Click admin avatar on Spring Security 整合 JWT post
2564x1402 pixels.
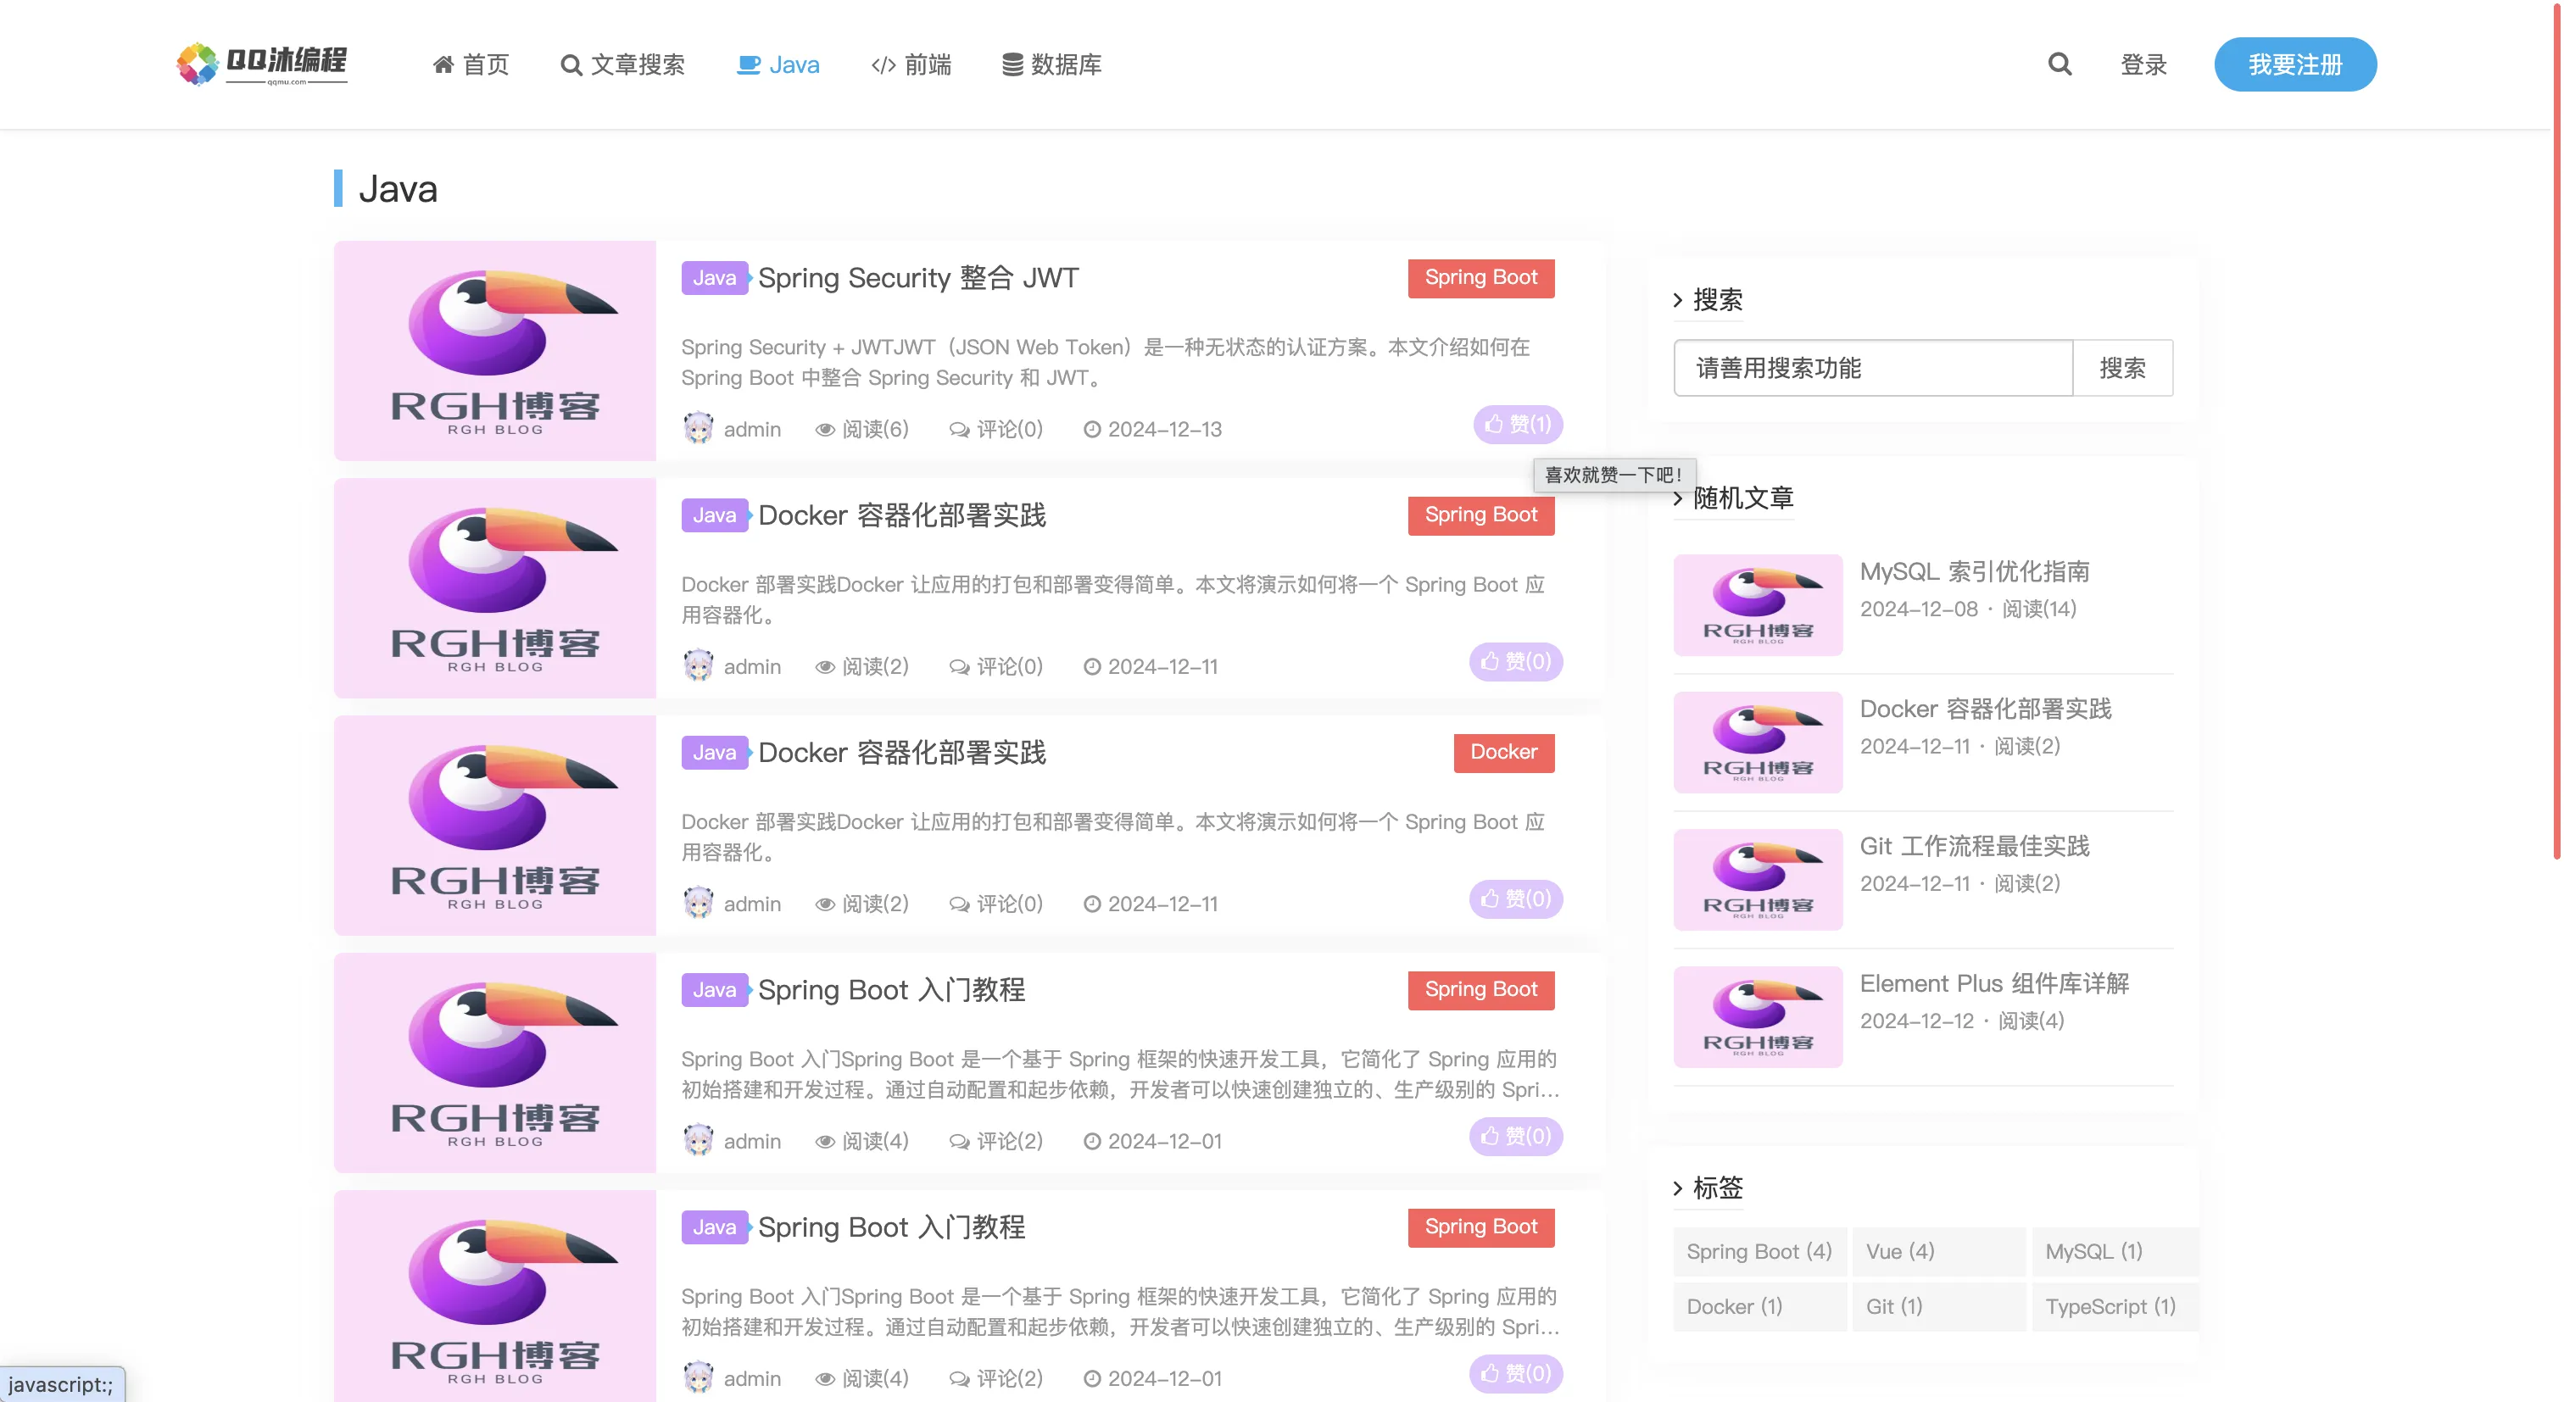click(x=699, y=429)
